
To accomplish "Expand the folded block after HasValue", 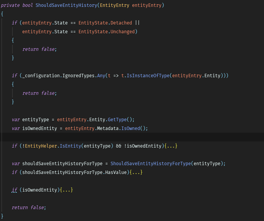I will [136, 172].
